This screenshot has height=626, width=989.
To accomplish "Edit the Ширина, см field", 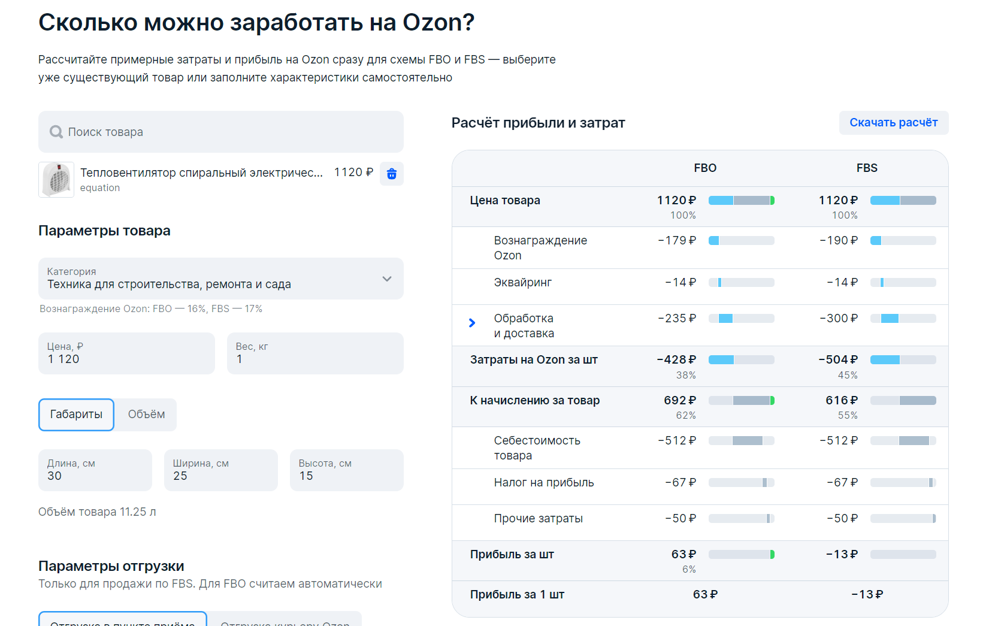I will (x=220, y=470).
